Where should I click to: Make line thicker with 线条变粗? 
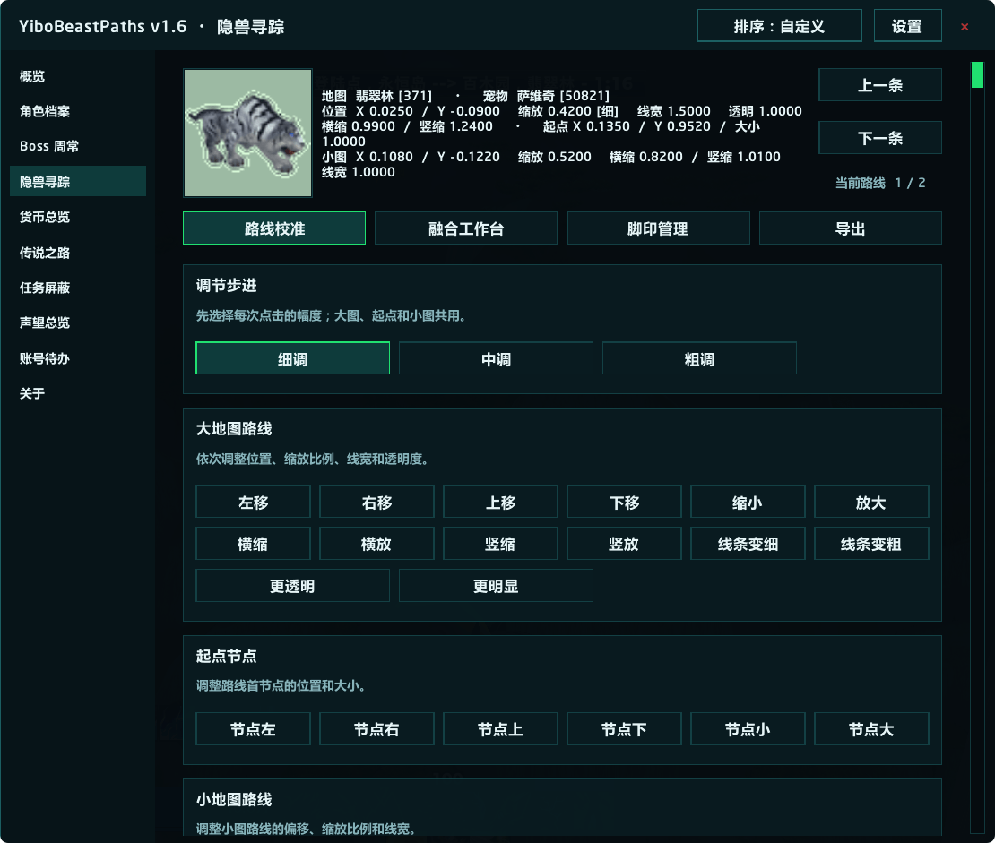coord(871,544)
